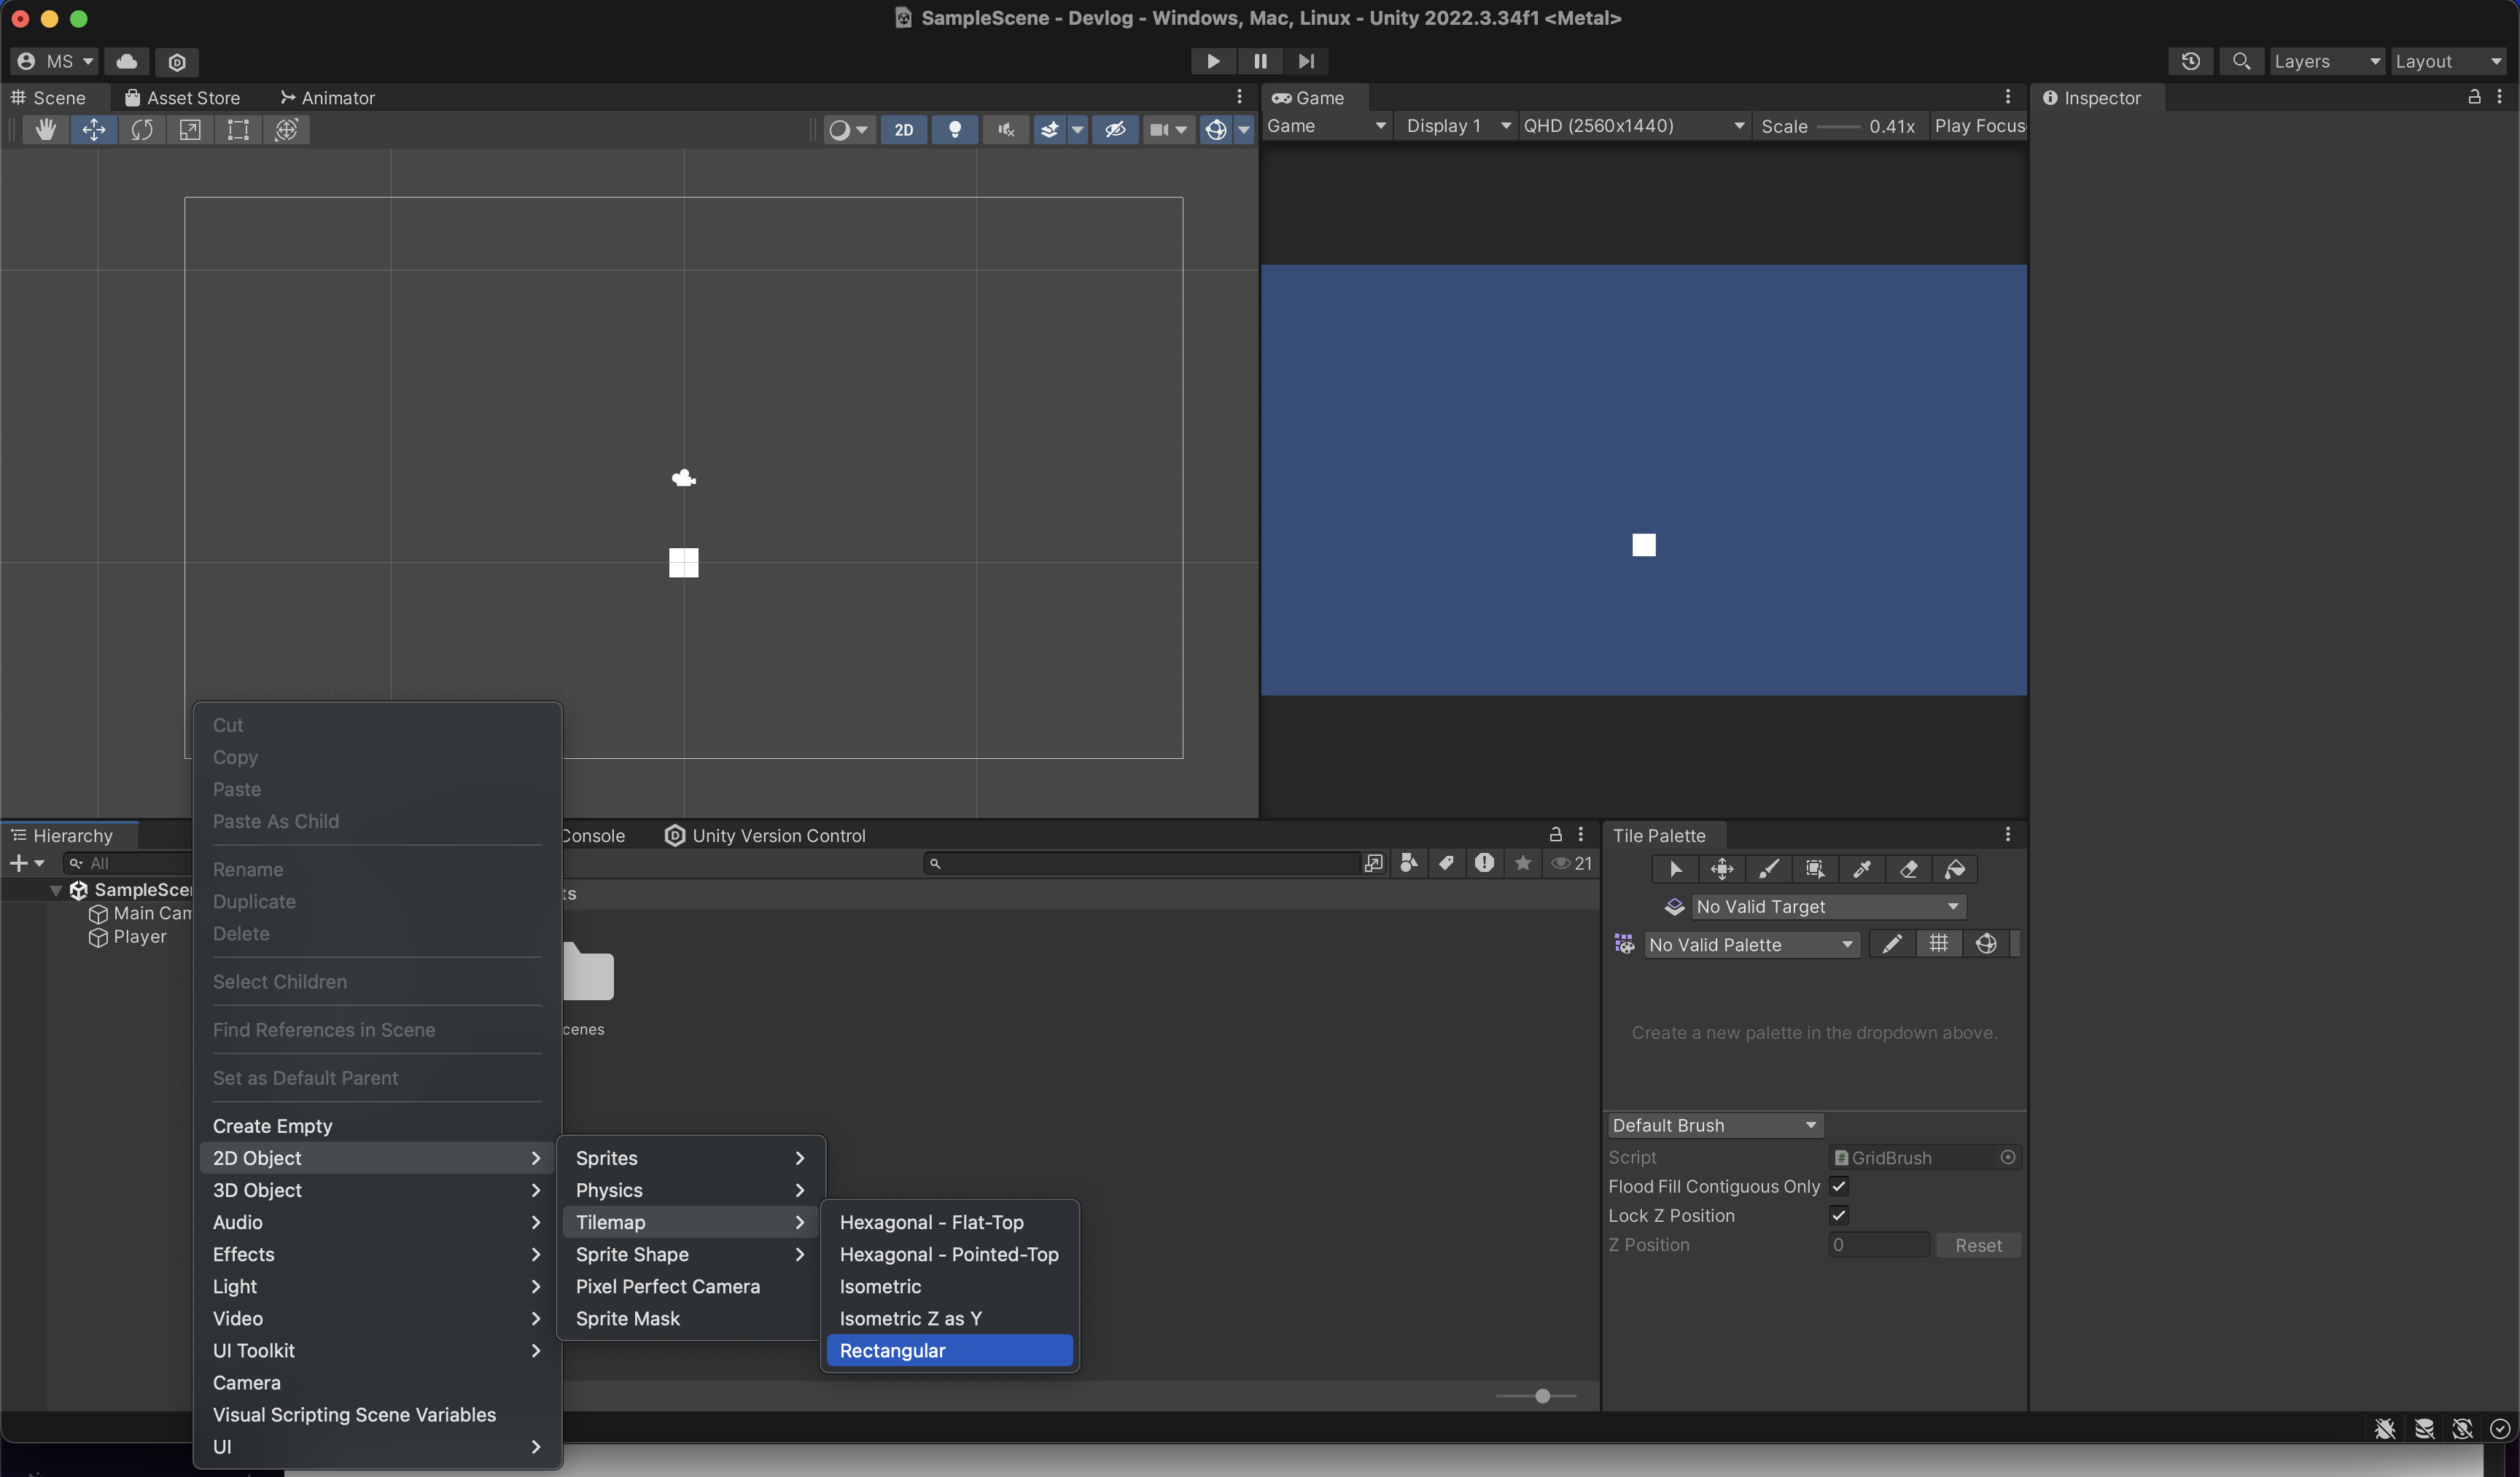Select the Rect tool in Scene toolbar
The width and height of the screenshot is (2520, 1477).
(x=238, y=130)
